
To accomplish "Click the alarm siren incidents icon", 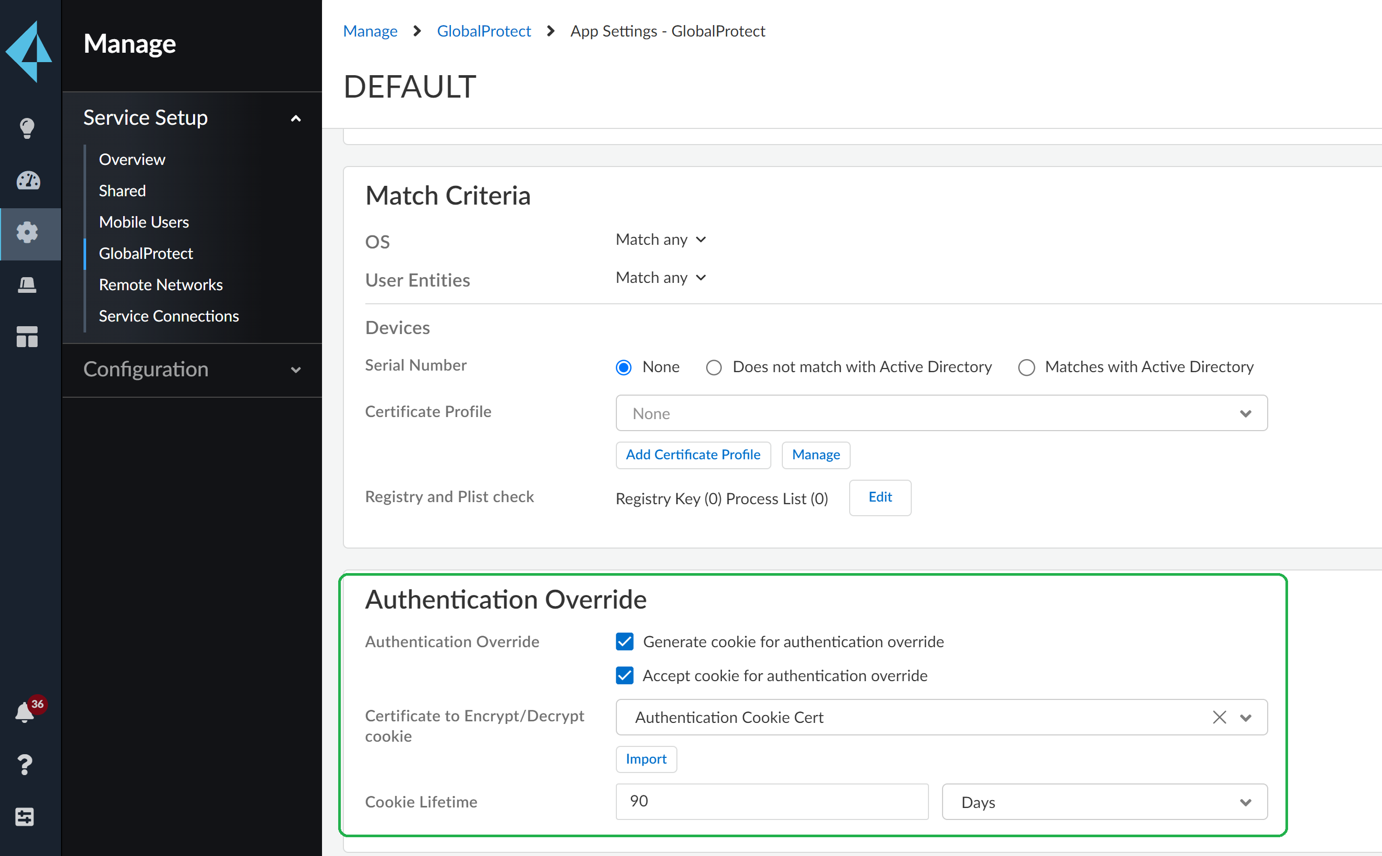I will [x=27, y=286].
